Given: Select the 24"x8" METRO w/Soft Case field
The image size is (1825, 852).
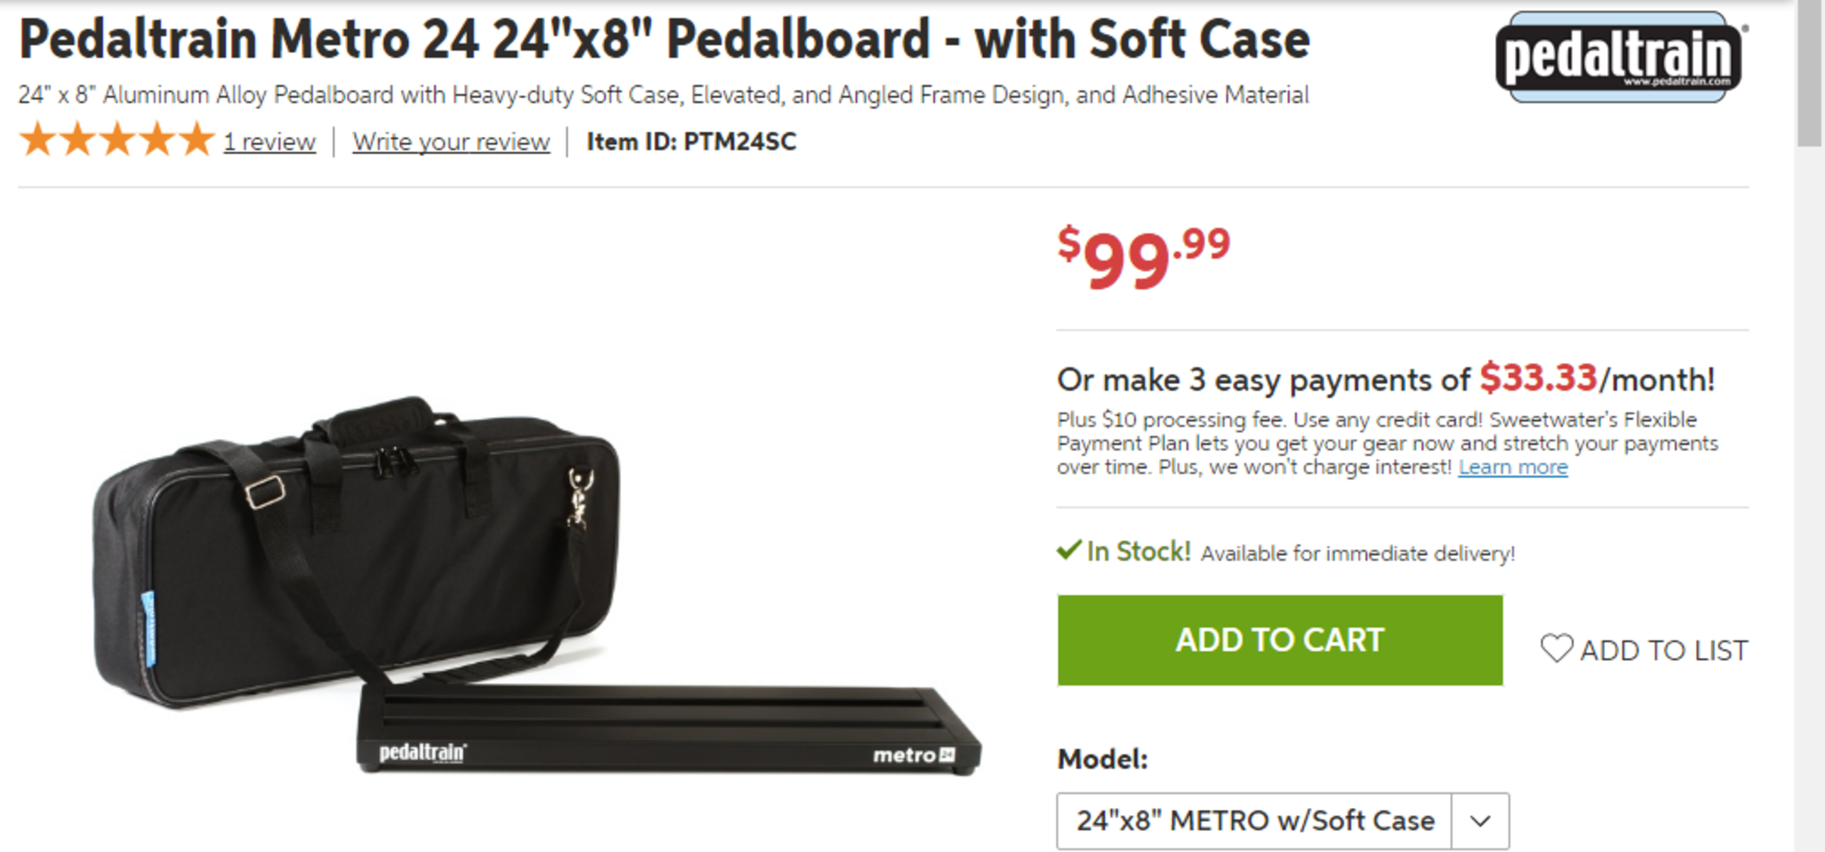Looking at the screenshot, I should coord(1283,821).
